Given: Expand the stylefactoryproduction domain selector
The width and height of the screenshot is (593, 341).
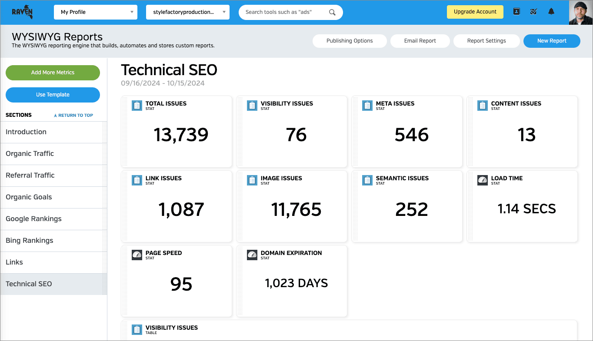Looking at the screenshot, I should (x=187, y=12).
